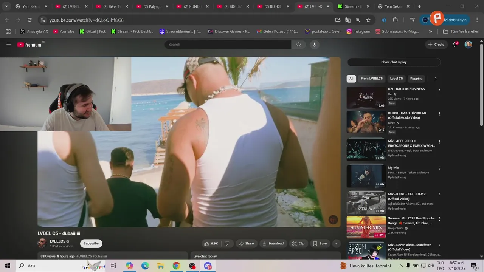Screen dimensions: 484x272
Task: Open options for Summer Mix 2025 video
Action: (x=439, y=219)
